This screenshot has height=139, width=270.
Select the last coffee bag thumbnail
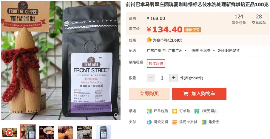pyautogui.click(x=103, y=132)
